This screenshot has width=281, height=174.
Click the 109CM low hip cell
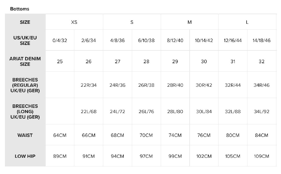[x=262, y=156]
